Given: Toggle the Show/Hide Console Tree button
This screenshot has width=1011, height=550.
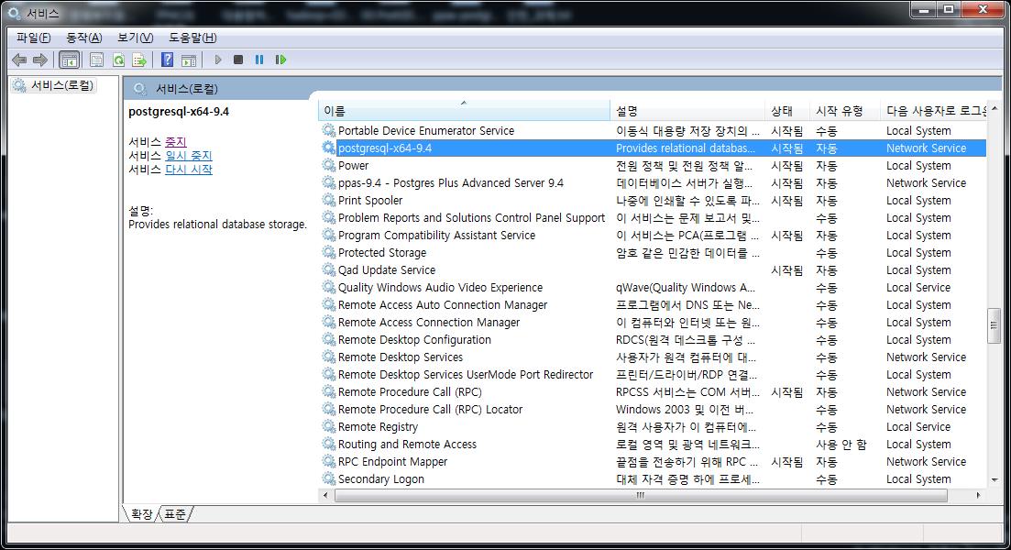Looking at the screenshot, I should 69,60.
